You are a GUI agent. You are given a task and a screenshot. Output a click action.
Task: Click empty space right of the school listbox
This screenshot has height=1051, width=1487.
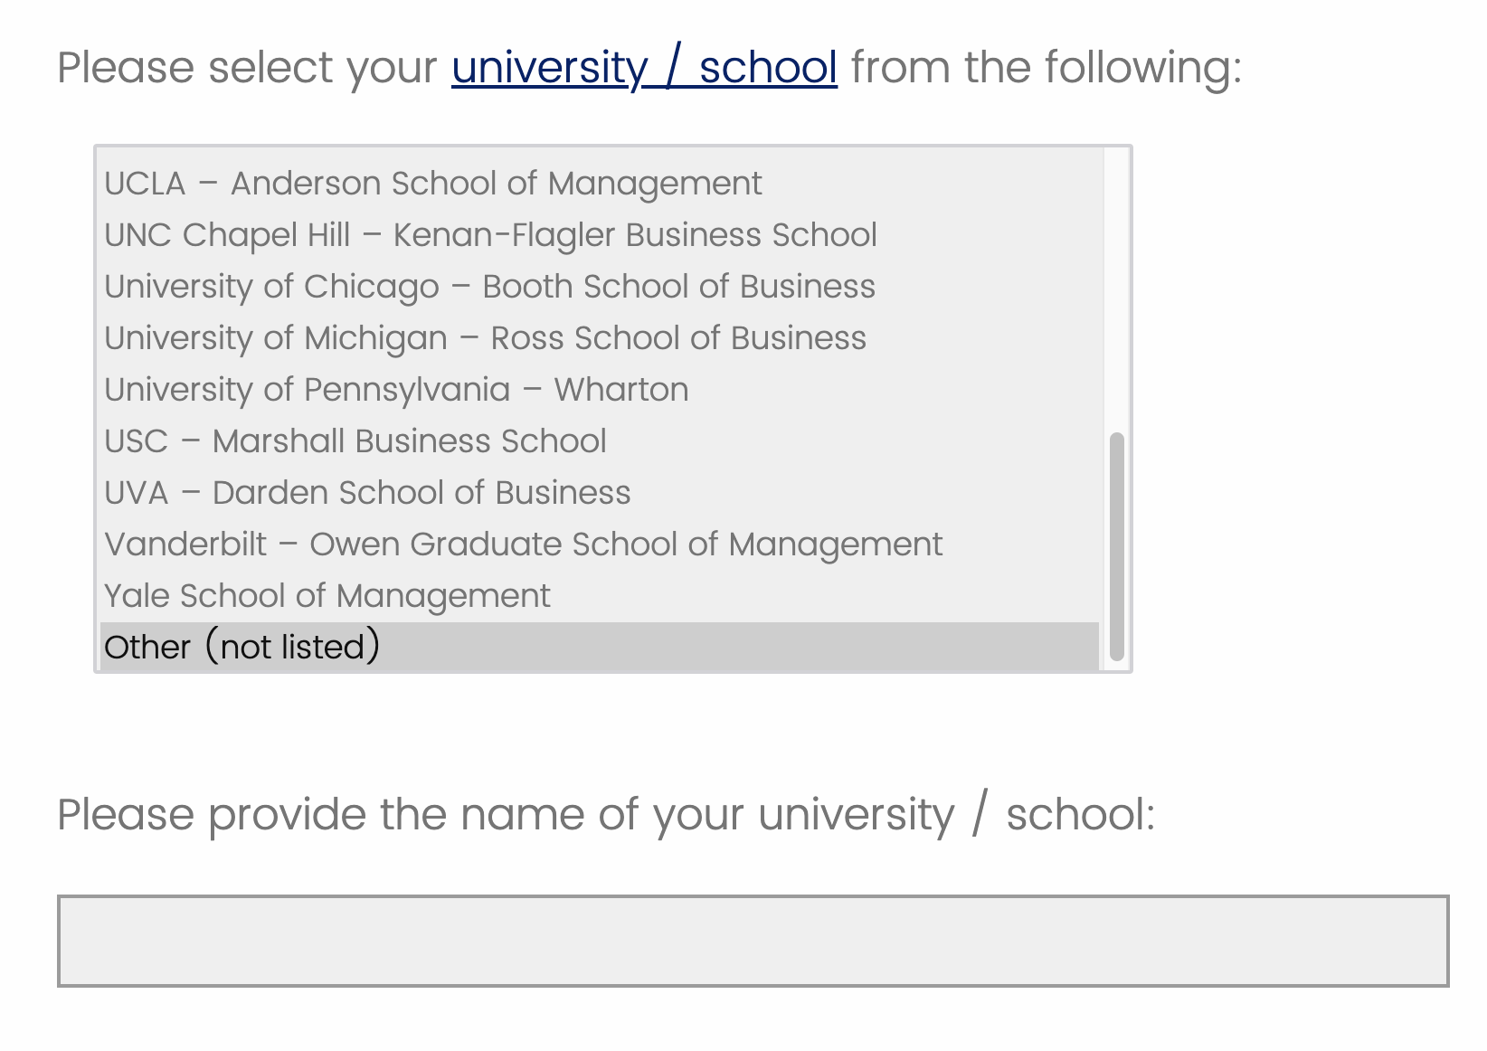point(1302,407)
